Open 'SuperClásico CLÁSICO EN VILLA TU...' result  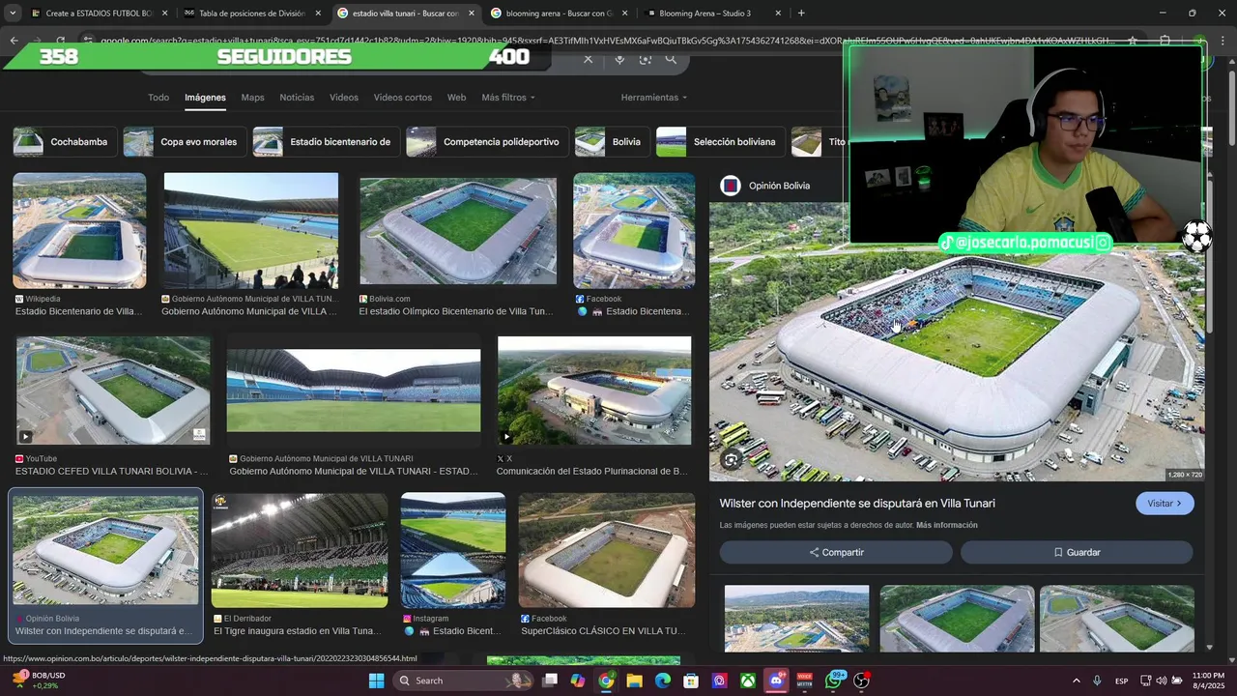(607, 550)
